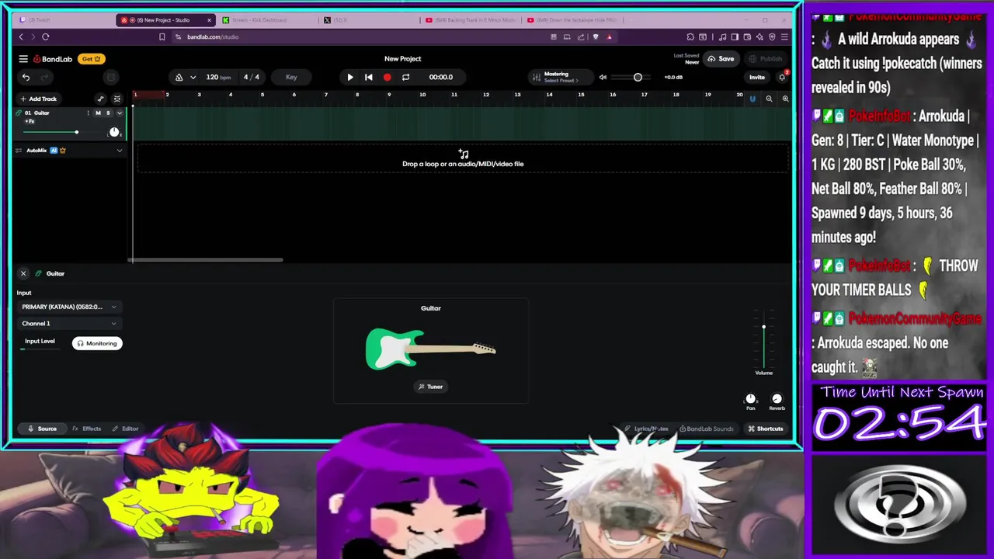Set the project Key
This screenshot has height=559, width=994.
click(291, 77)
